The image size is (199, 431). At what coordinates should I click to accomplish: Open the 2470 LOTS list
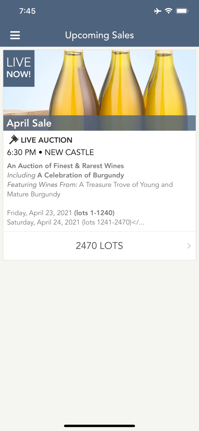[99, 246]
